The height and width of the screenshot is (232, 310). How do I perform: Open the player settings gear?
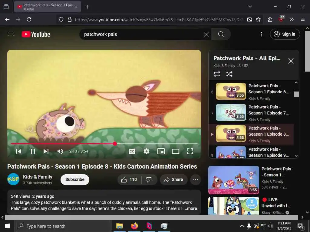tap(146, 151)
